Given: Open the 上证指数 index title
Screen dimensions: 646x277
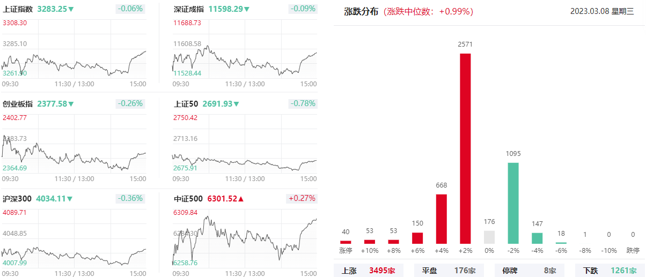Looking at the screenshot, I should point(18,9).
